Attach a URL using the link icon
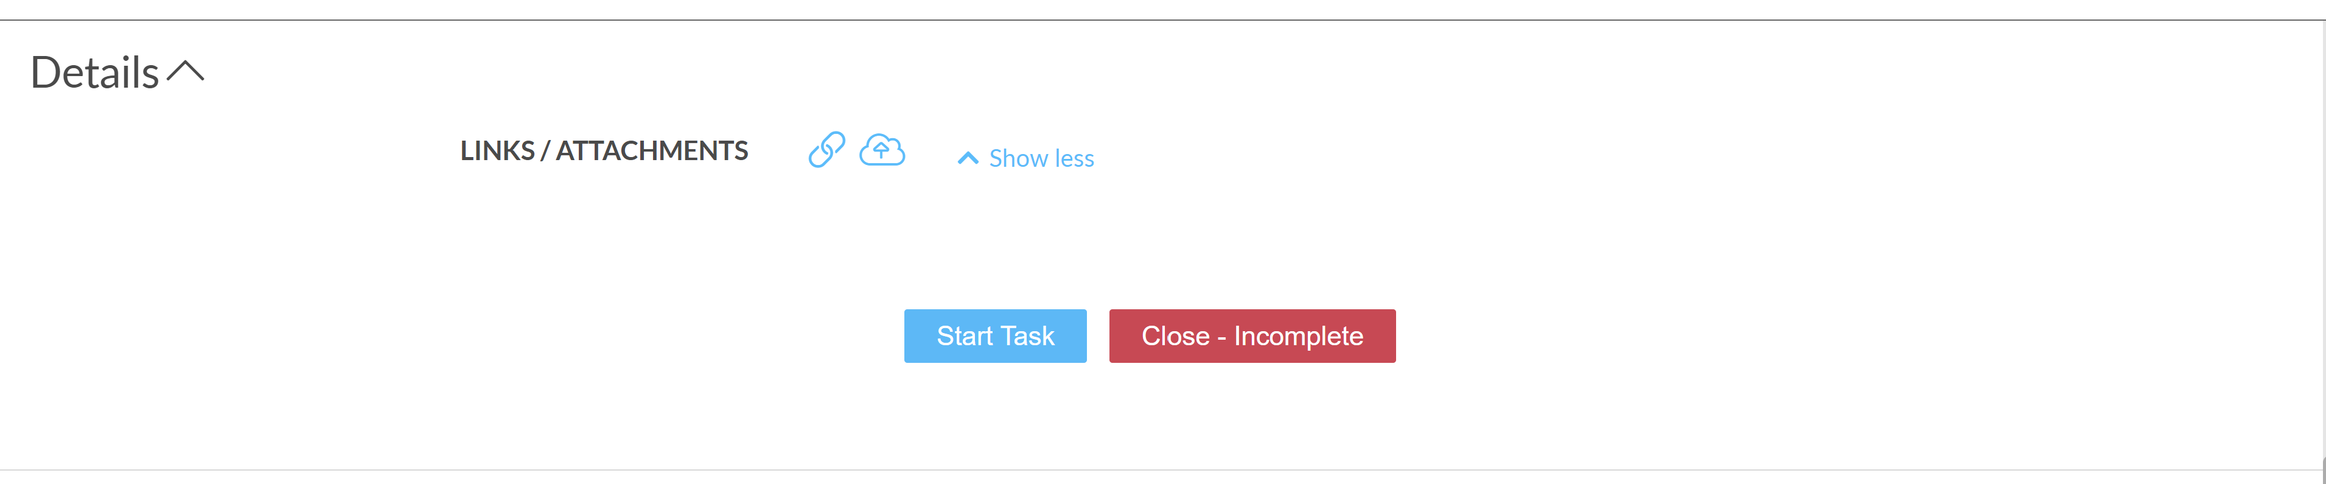 pyautogui.click(x=826, y=150)
